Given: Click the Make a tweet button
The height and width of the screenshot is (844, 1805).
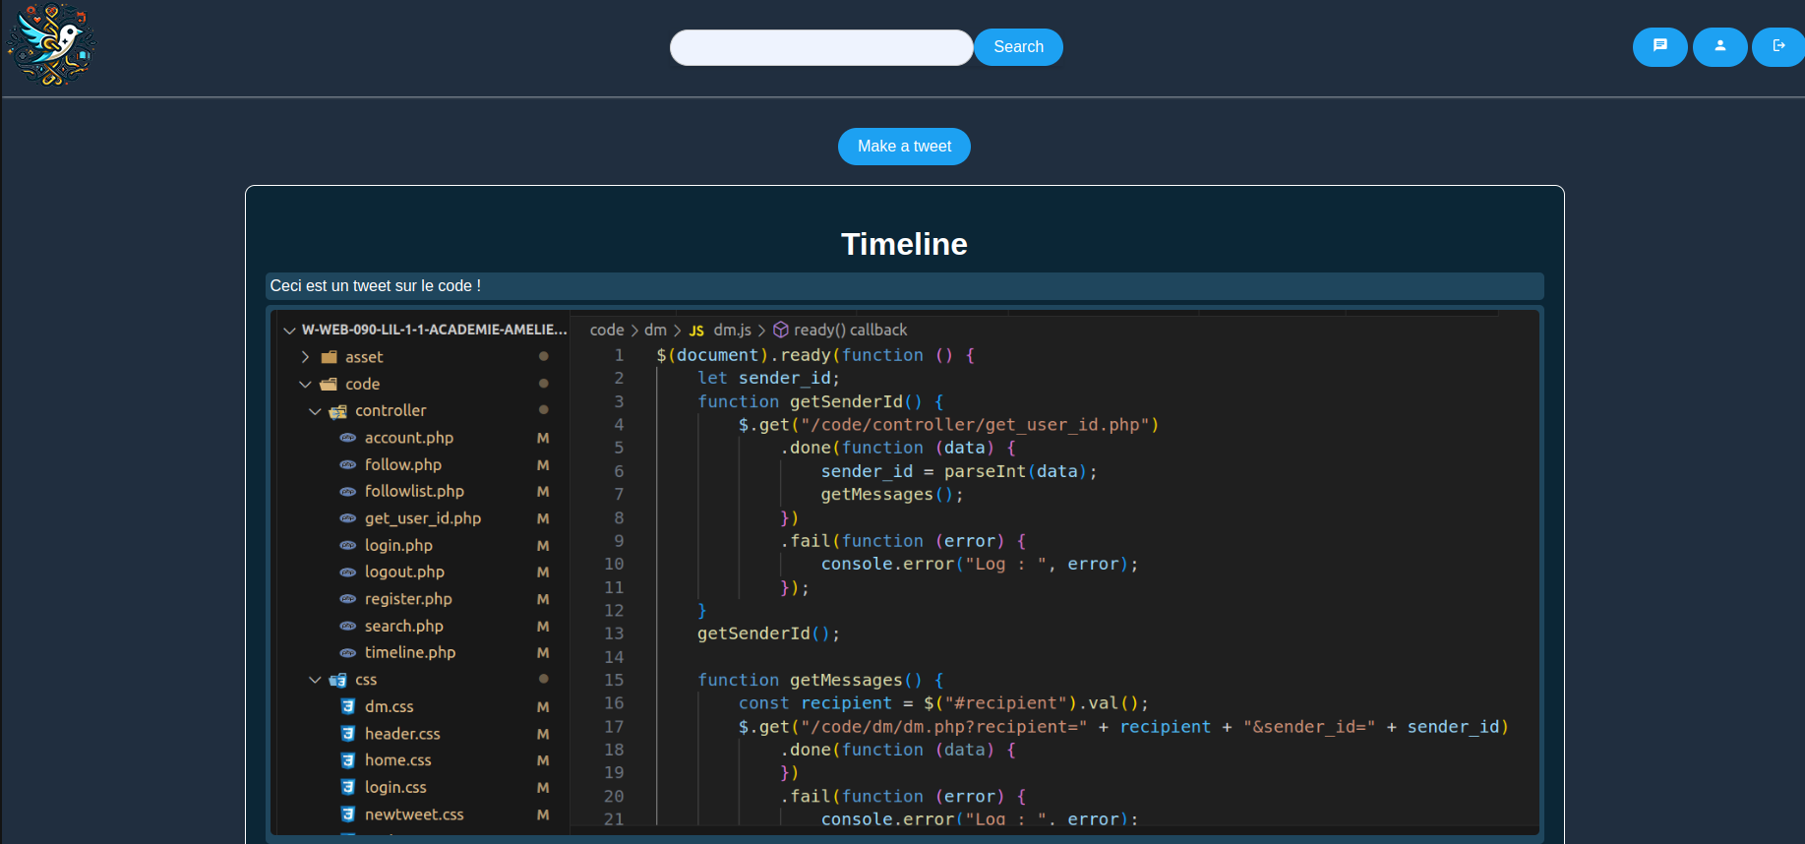Looking at the screenshot, I should coord(904,147).
